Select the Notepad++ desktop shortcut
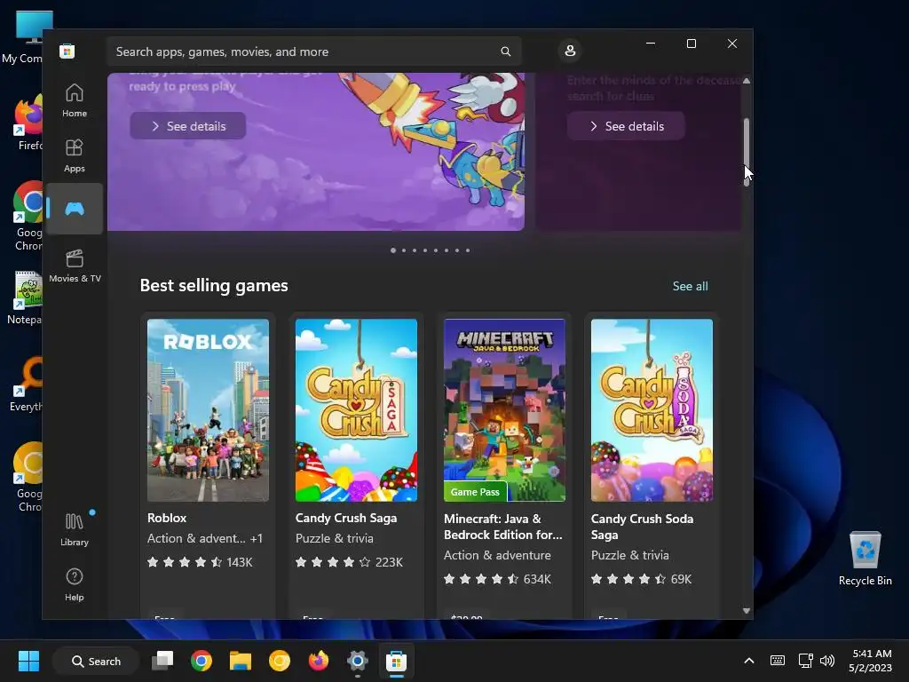Viewport: 909px width, 682px height. pyautogui.click(x=26, y=297)
